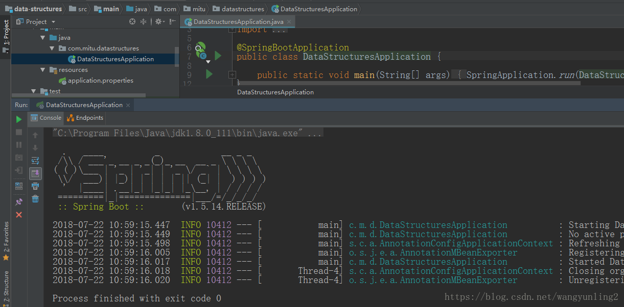Click main breadcrumb

[x=106, y=9]
